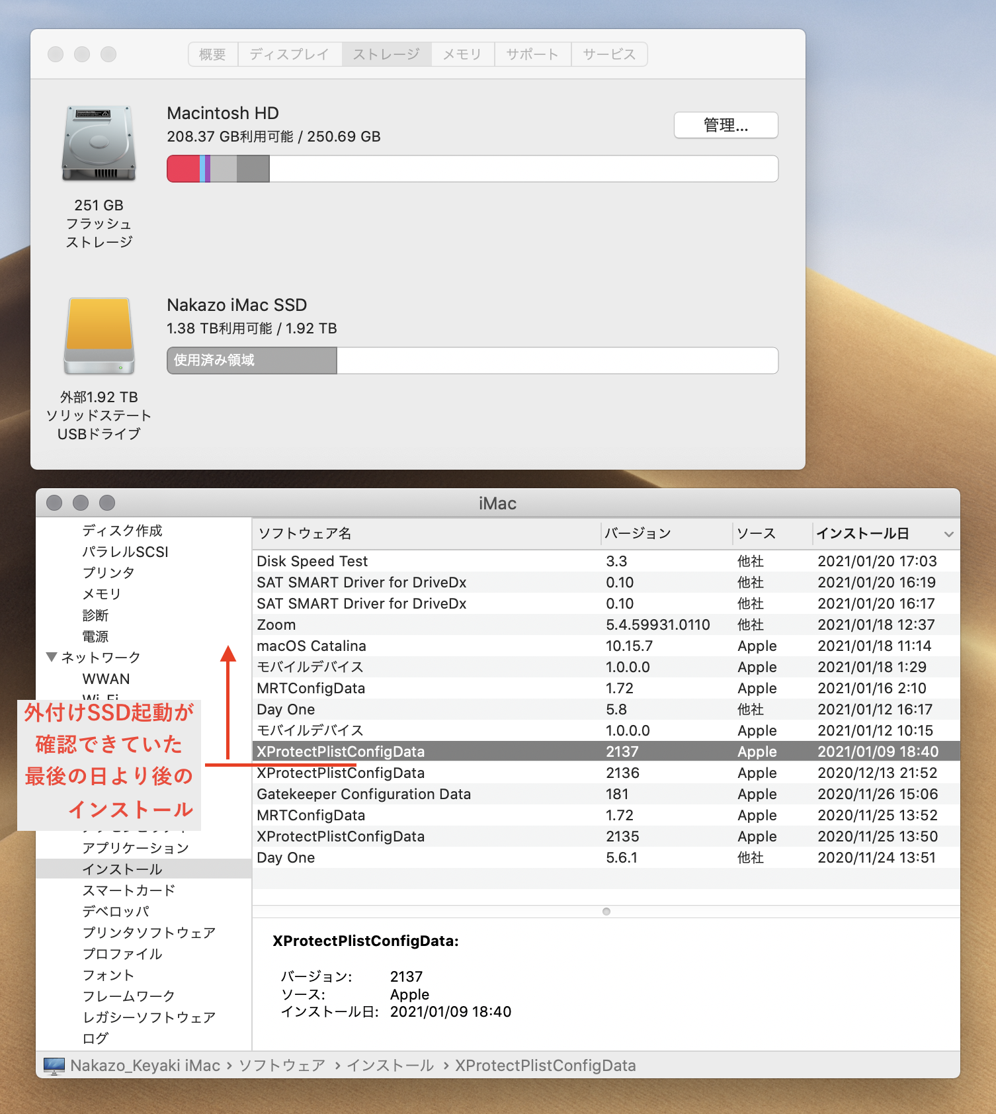Select the Gatekeeper Configuration Data row
The image size is (996, 1114).
[606, 794]
